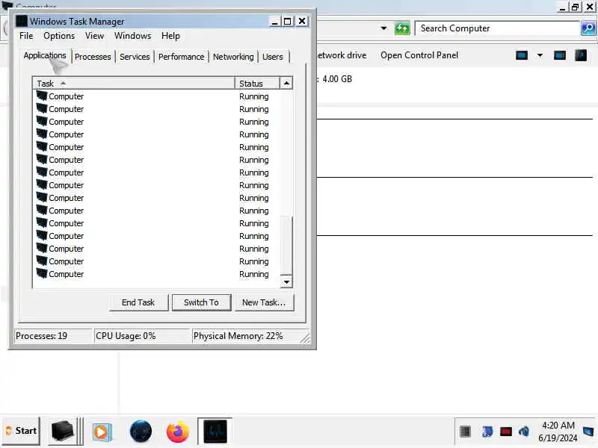Screen dimensions: 598x448
Task: Open the Help menu in Task Manager
Action: 170,36
